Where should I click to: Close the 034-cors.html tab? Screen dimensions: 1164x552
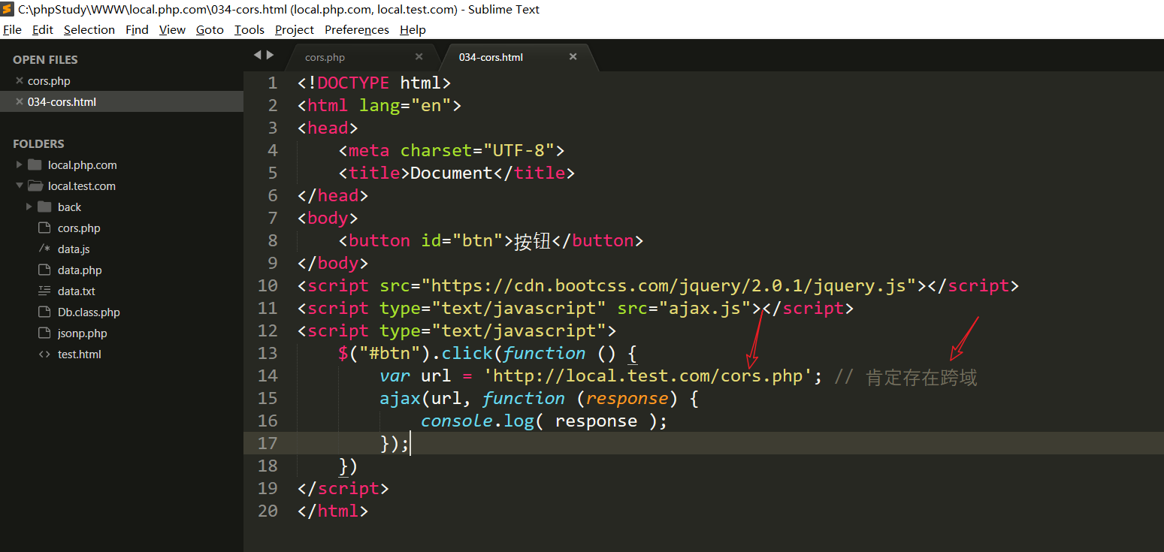pyautogui.click(x=573, y=57)
